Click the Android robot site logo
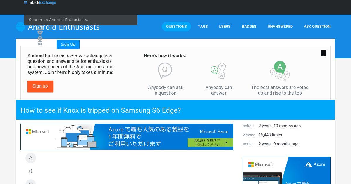This screenshot has height=184, width=351. (21, 27)
